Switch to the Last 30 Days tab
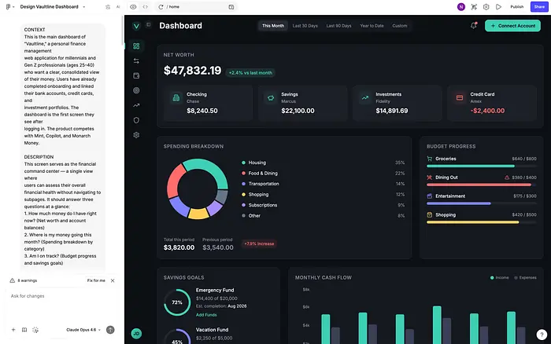This screenshot has height=344, width=551. point(305,26)
